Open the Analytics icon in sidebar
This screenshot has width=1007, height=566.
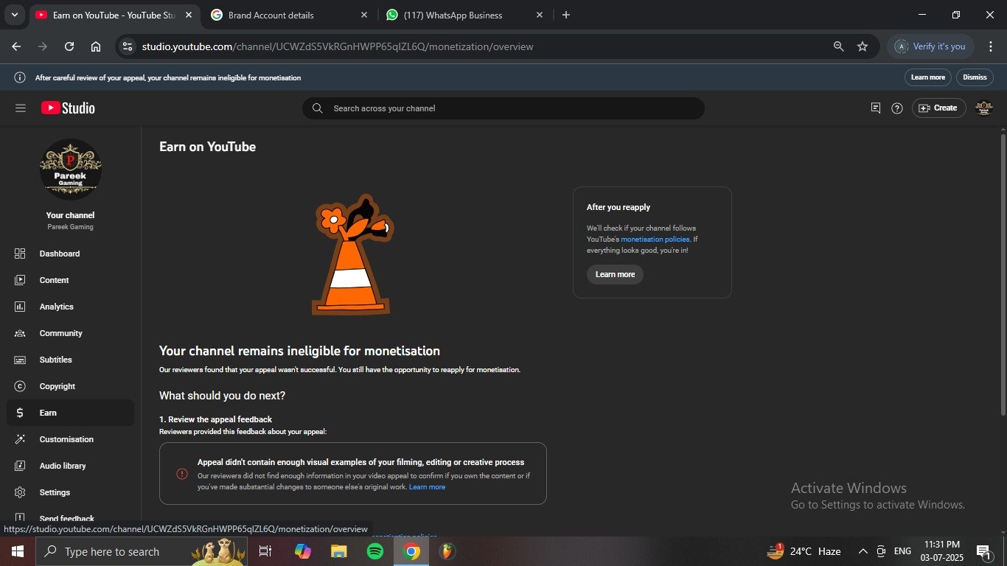tap(20, 307)
